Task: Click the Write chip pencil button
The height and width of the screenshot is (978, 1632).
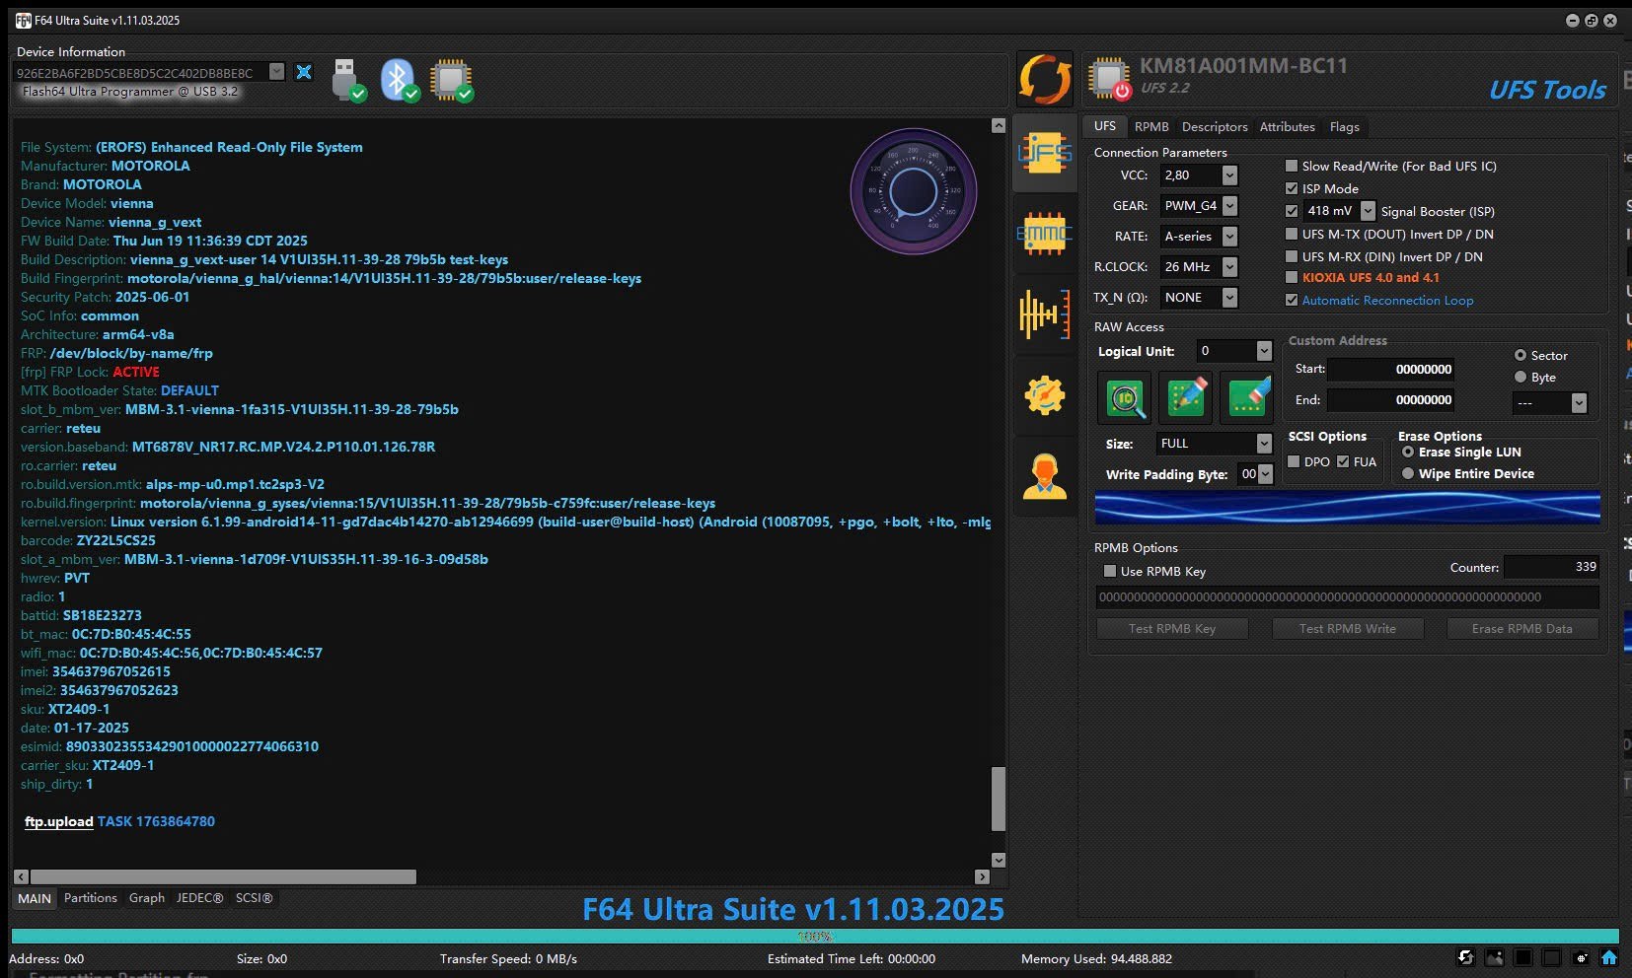Action: tap(1186, 397)
